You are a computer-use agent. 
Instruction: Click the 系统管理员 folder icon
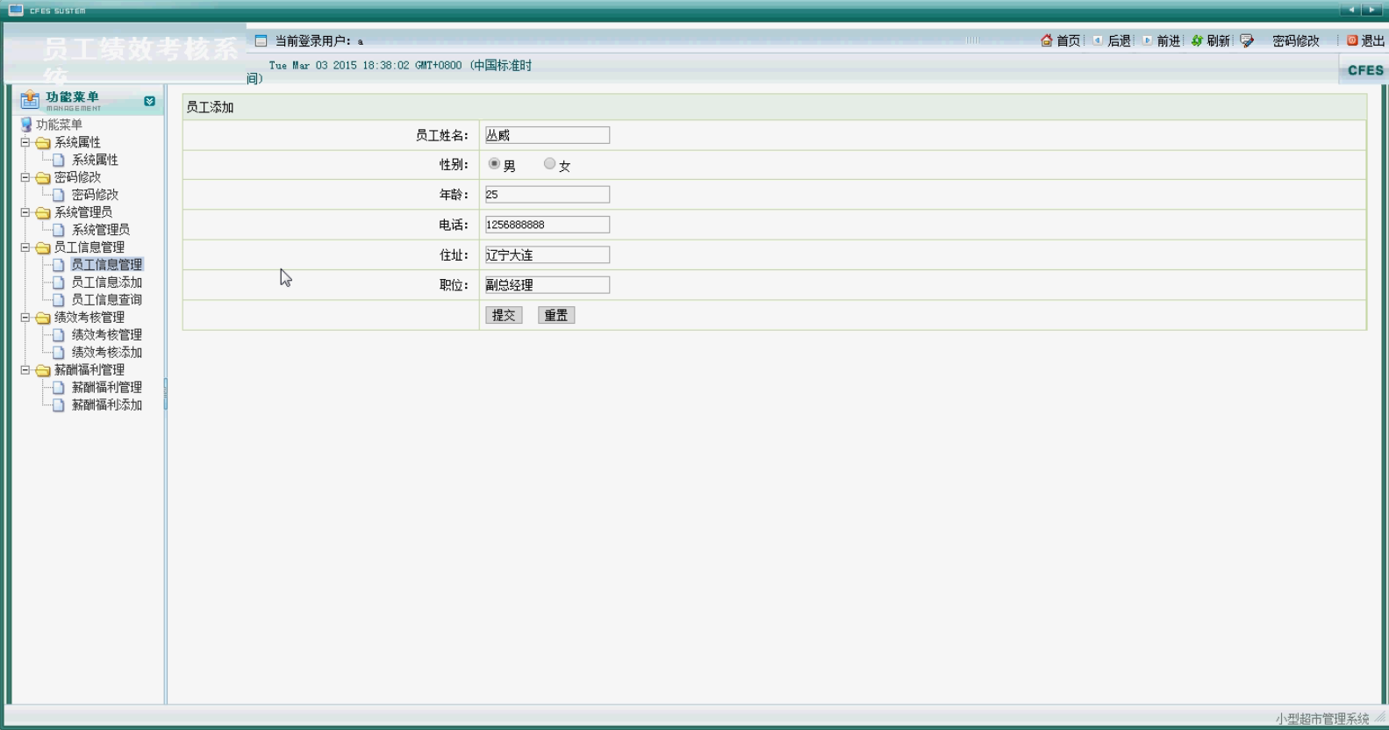(x=42, y=212)
